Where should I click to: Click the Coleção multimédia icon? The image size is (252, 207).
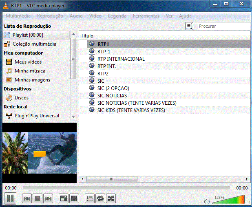(7, 44)
